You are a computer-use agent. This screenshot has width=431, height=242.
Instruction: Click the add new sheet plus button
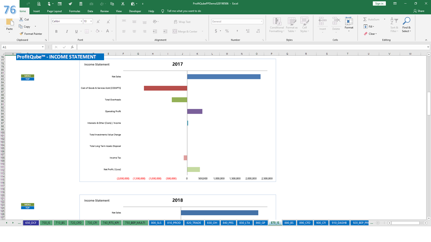pos(378,223)
